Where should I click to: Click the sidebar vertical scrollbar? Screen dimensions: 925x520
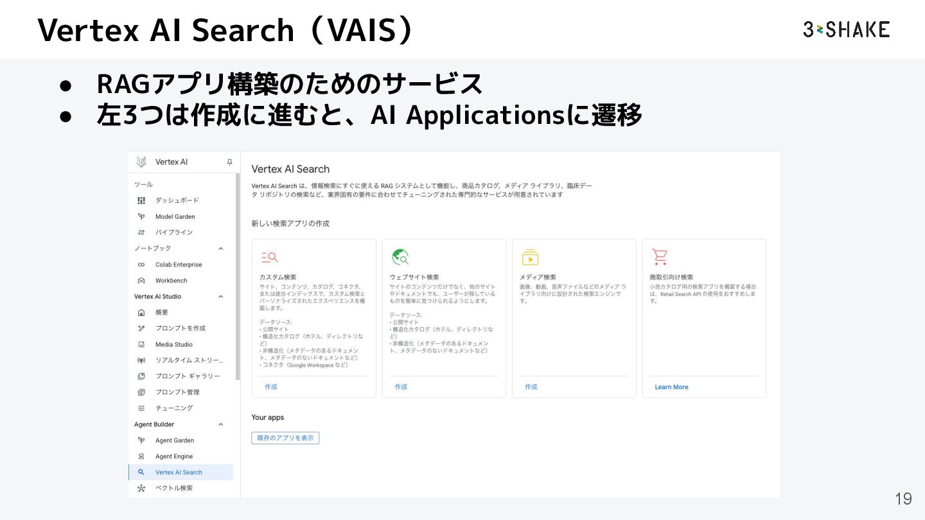[x=238, y=276]
